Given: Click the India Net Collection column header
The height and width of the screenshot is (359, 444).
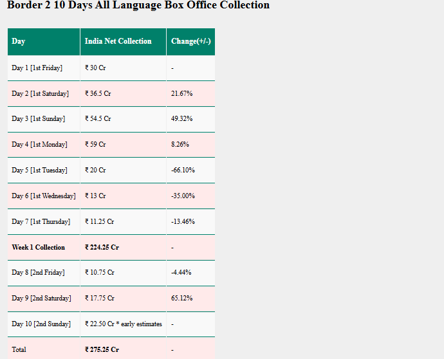Looking at the screenshot, I should coord(118,41).
